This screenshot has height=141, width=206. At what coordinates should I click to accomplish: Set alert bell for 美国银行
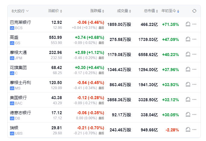188,99
